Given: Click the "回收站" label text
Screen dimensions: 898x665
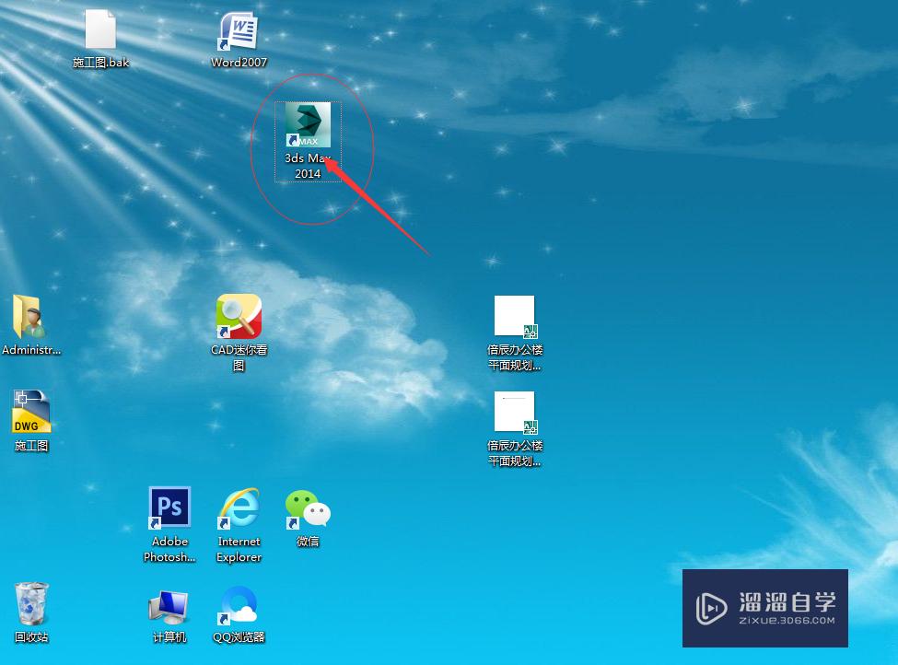Looking at the screenshot, I should [x=31, y=637].
